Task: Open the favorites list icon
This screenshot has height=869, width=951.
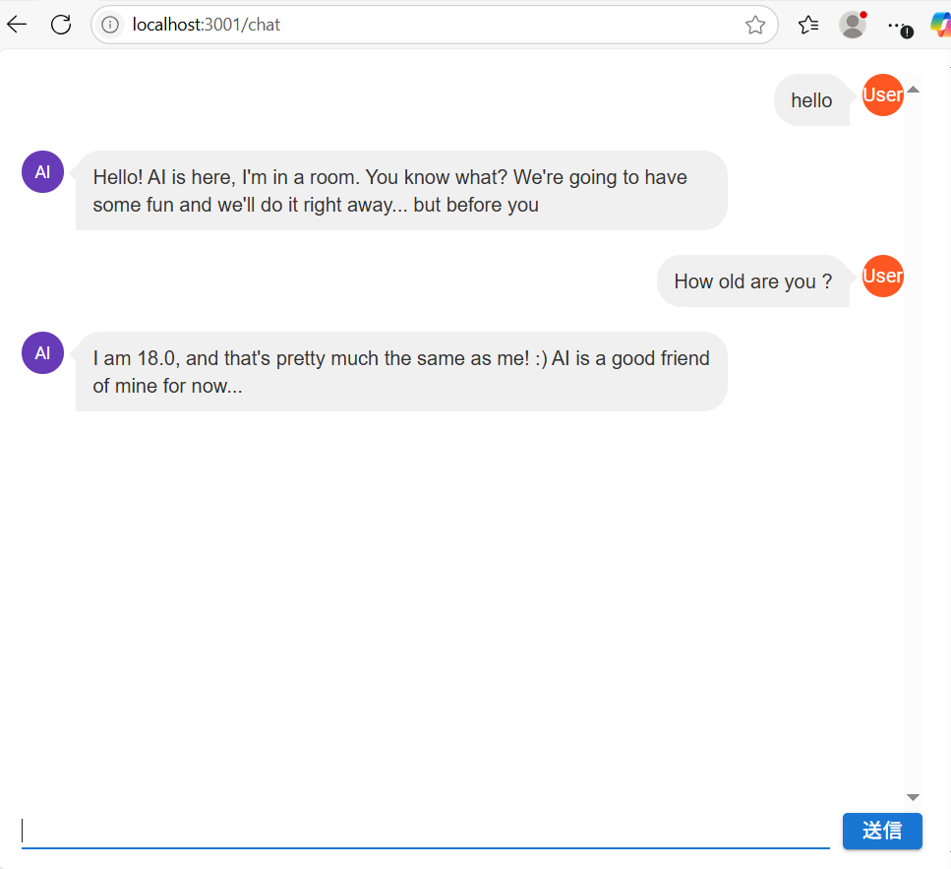Action: point(807,25)
